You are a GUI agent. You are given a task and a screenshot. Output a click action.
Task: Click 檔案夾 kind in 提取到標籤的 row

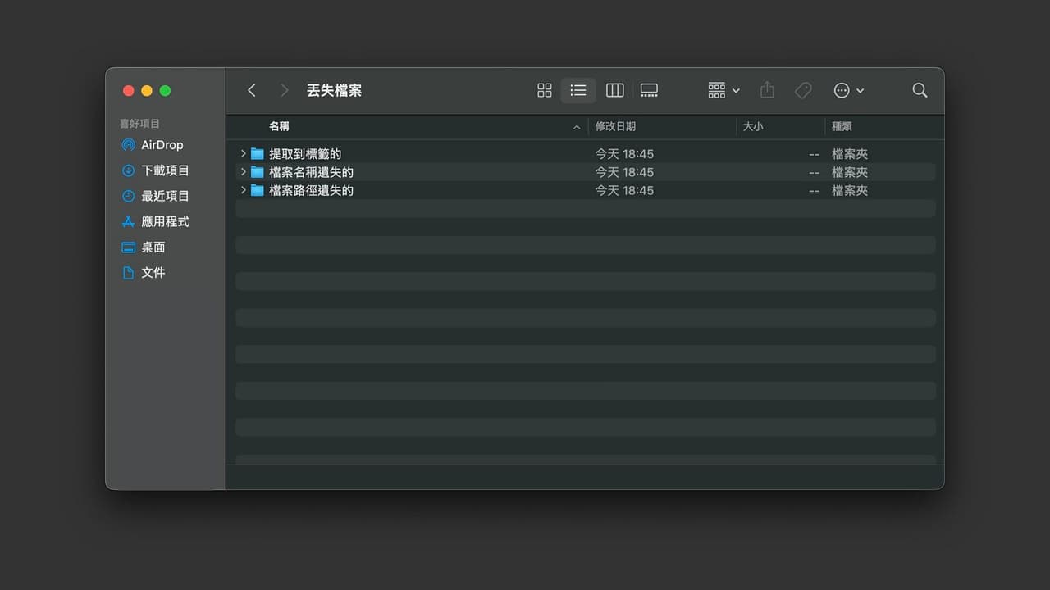coord(850,154)
